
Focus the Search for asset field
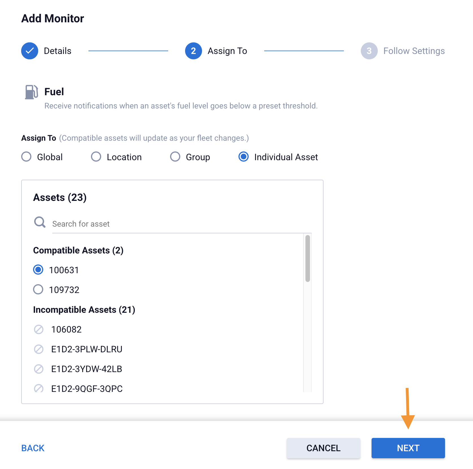(181, 224)
